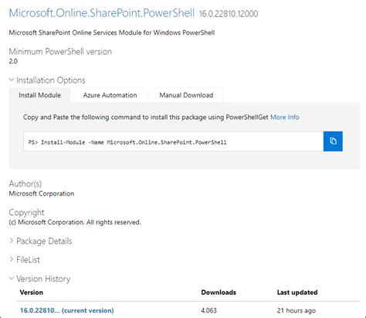
Task: Select the minimum PowerShell version value 2.0
Action: (x=13, y=61)
